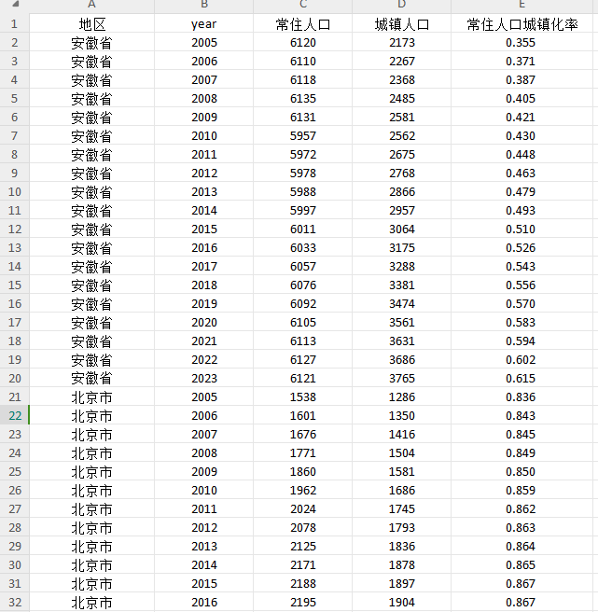598x612 pixels.
Task: Select column E header
Action: (522, 6)
